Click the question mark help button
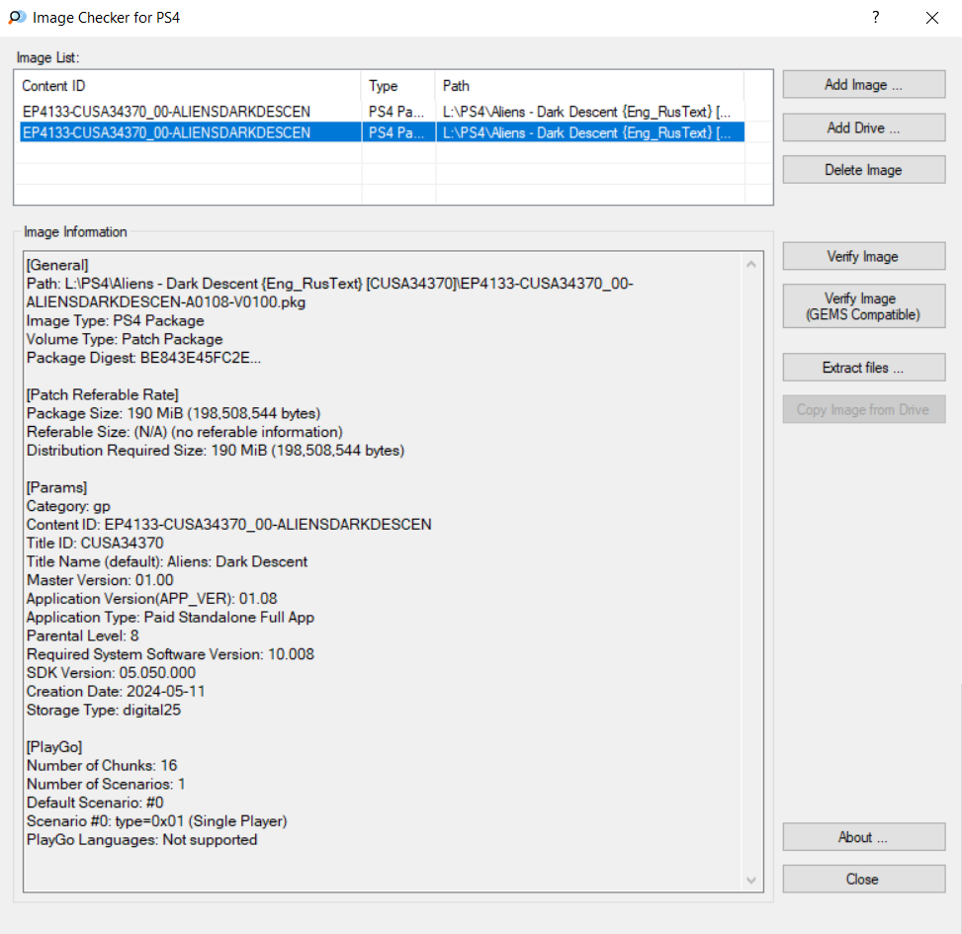The width and height of the screenshot is (962, 934). (x=875, y=18)
